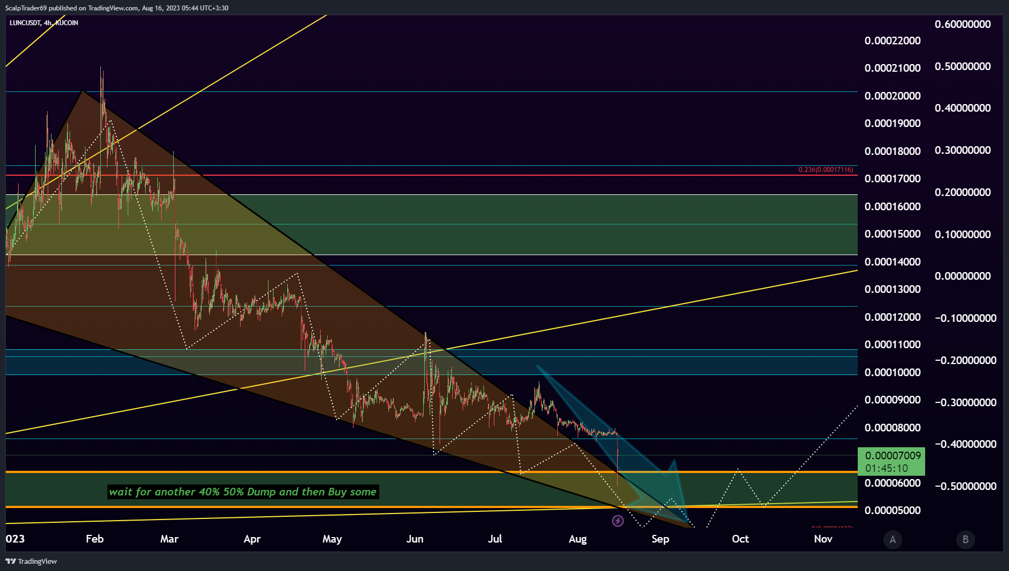The image size is (1009, 571).
Task: Click price scale value 0.00010000
Action: [893, 372]
